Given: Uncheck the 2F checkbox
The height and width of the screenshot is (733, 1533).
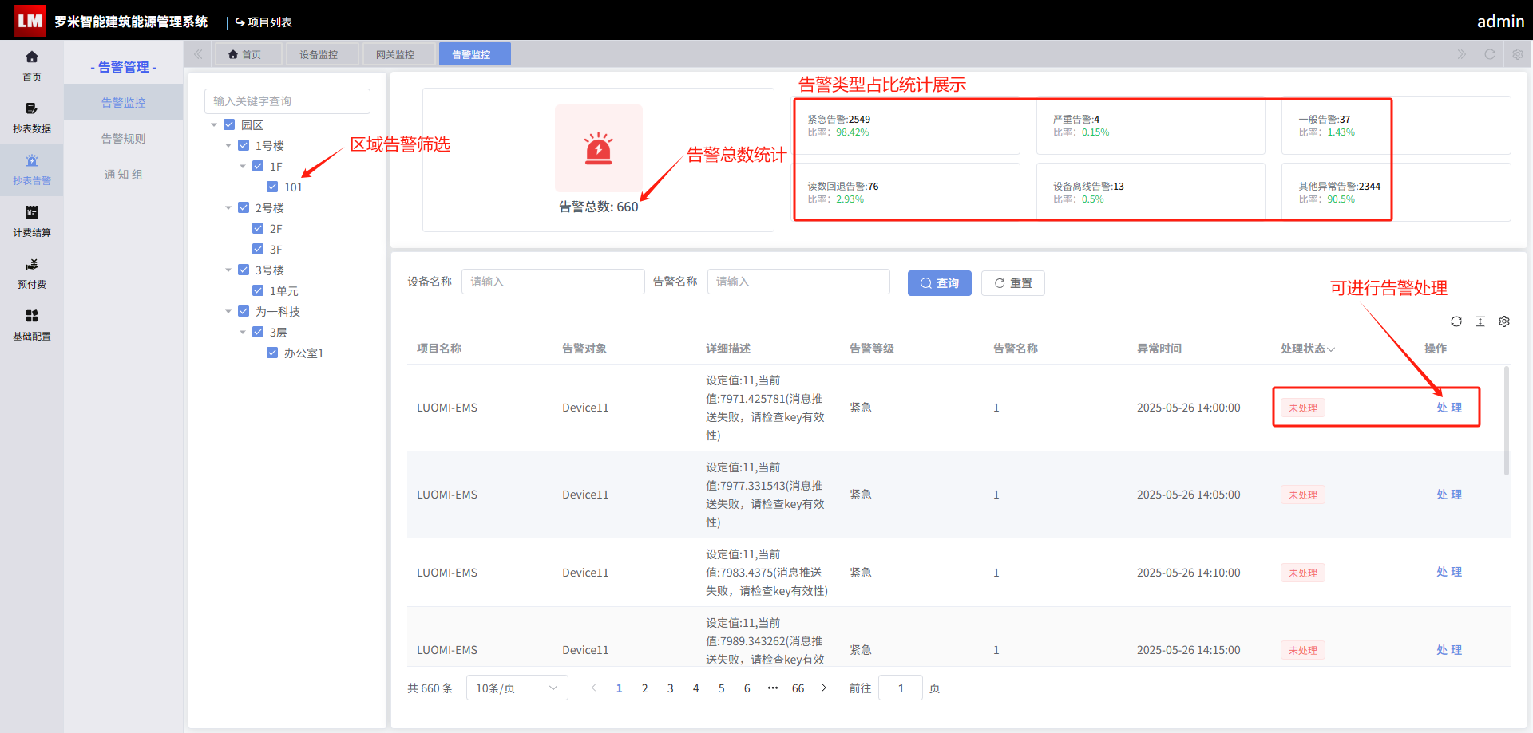Looking at the screenshot, I should tap(258, 228).
